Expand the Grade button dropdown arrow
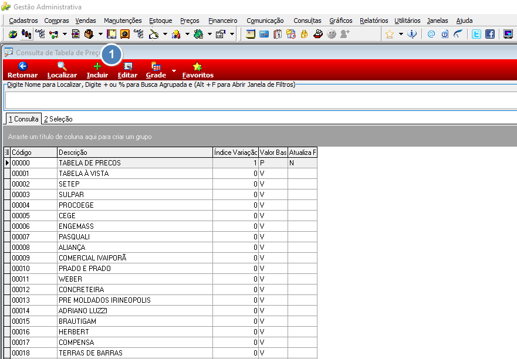The height and width of the screenshot is (359, 517). click(x=174, y=70)
